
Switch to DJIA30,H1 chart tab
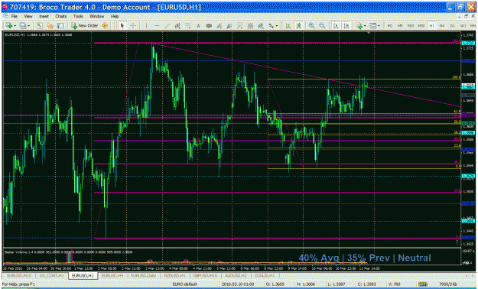point(265,275)
